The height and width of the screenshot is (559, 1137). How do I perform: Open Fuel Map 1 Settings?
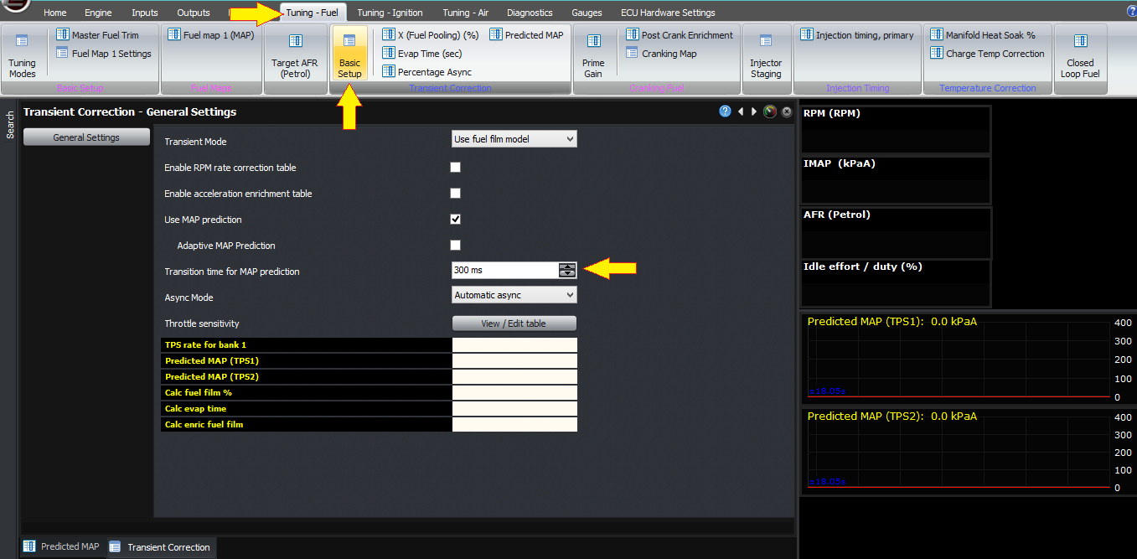[104, 54]
